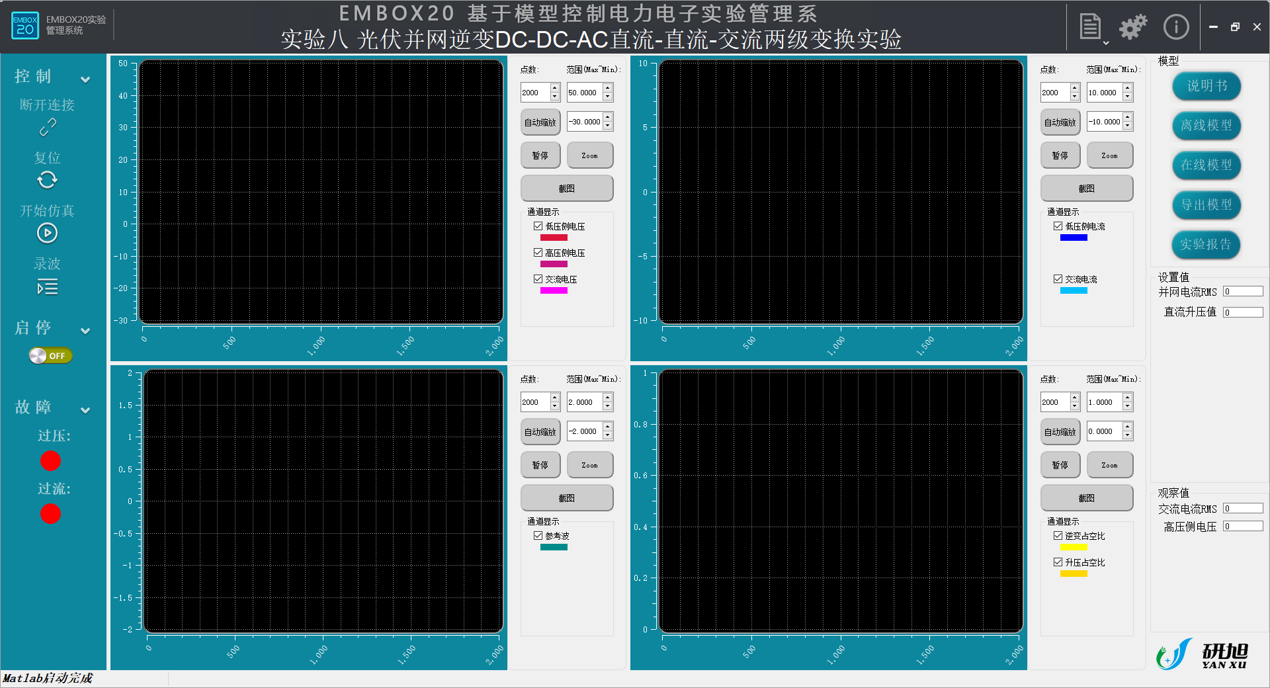Uncheck the 高压侧电压 channel checkbox

[538, 253]
